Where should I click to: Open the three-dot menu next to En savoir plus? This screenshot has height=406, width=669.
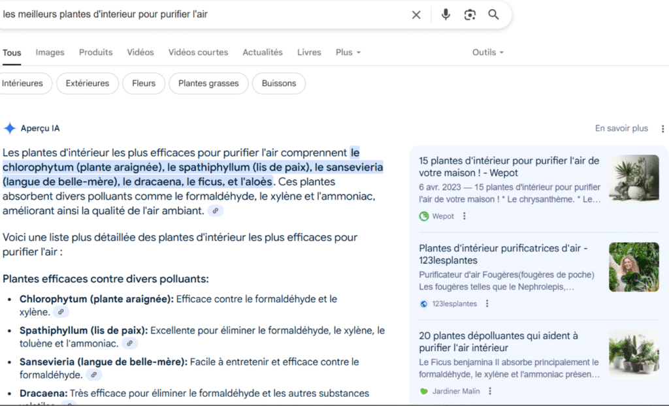pyautogui.click(x=662, y=129)
